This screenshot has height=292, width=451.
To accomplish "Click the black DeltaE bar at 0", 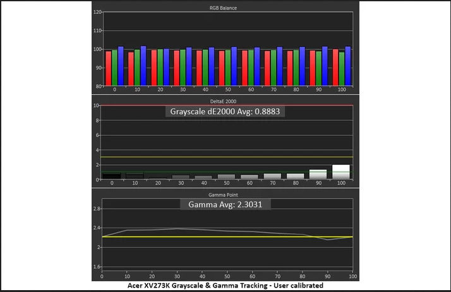I will pyautogui.click(x=112, y=176).
